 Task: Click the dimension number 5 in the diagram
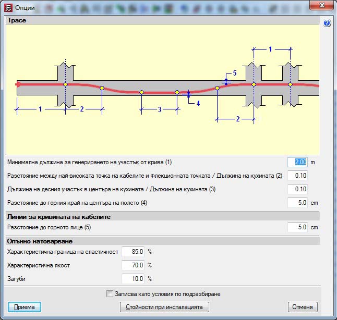pos(235,73)
